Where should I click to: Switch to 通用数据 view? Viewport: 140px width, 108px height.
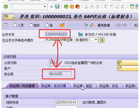tap(103, 25)
